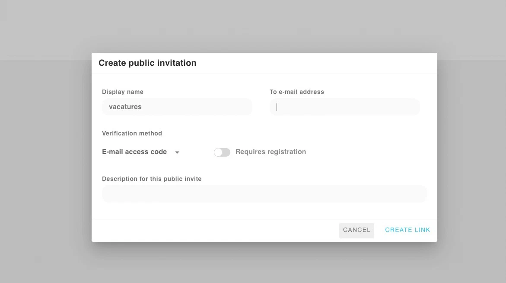Screen dimensions: 506x283
Task: Open the E-mail access code dropdown
Action: pyautogui.click(x=141, y=152)
